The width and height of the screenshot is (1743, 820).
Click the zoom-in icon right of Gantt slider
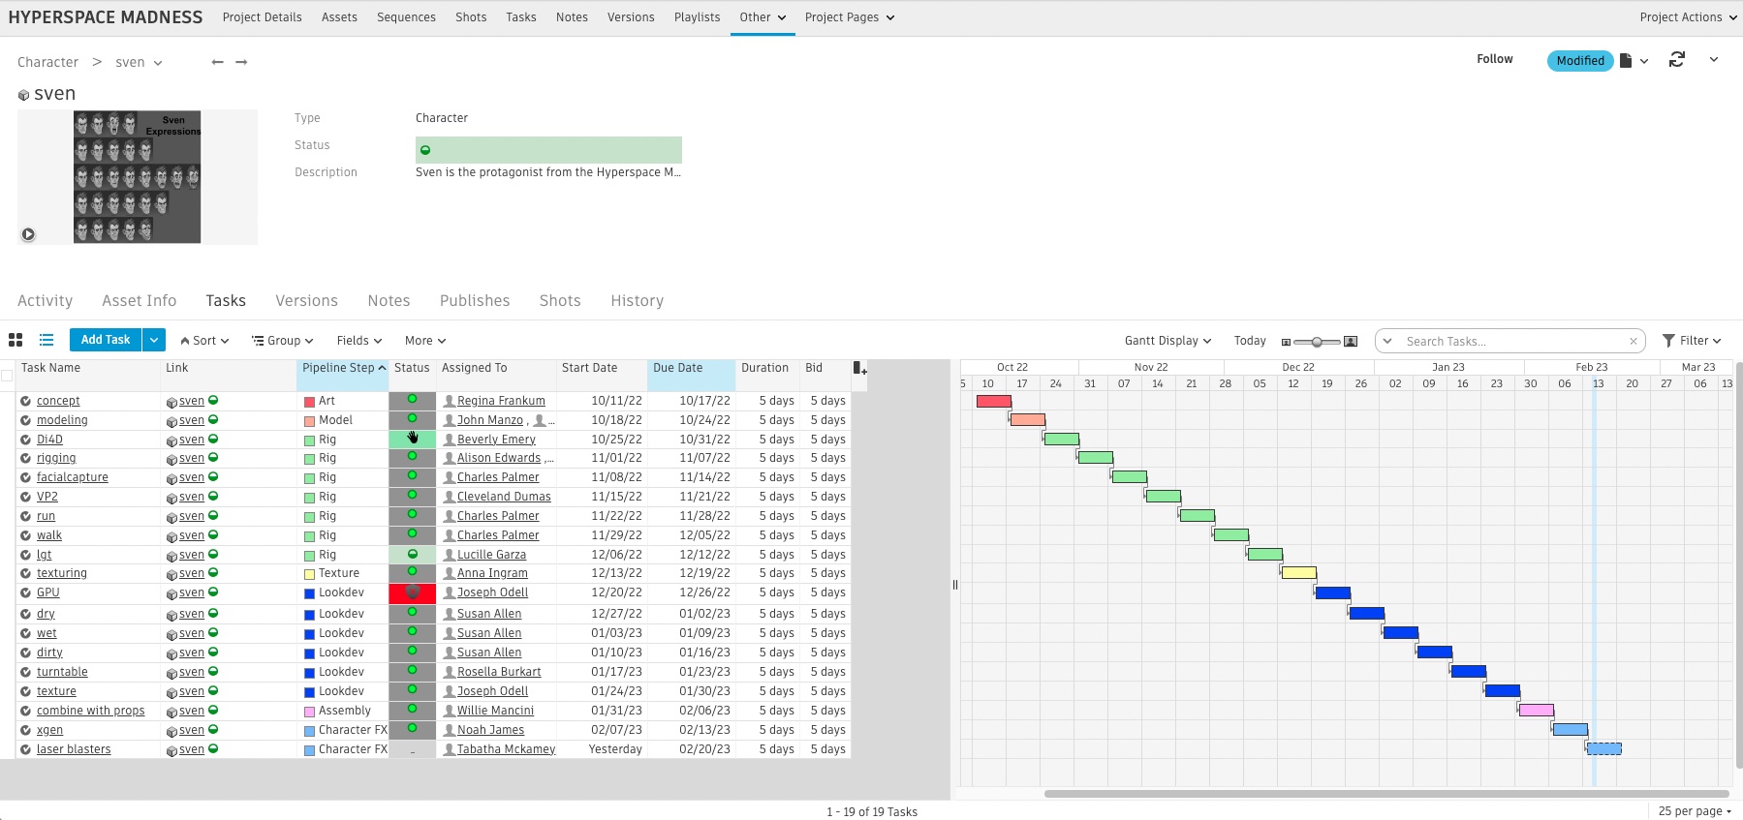1351,342
